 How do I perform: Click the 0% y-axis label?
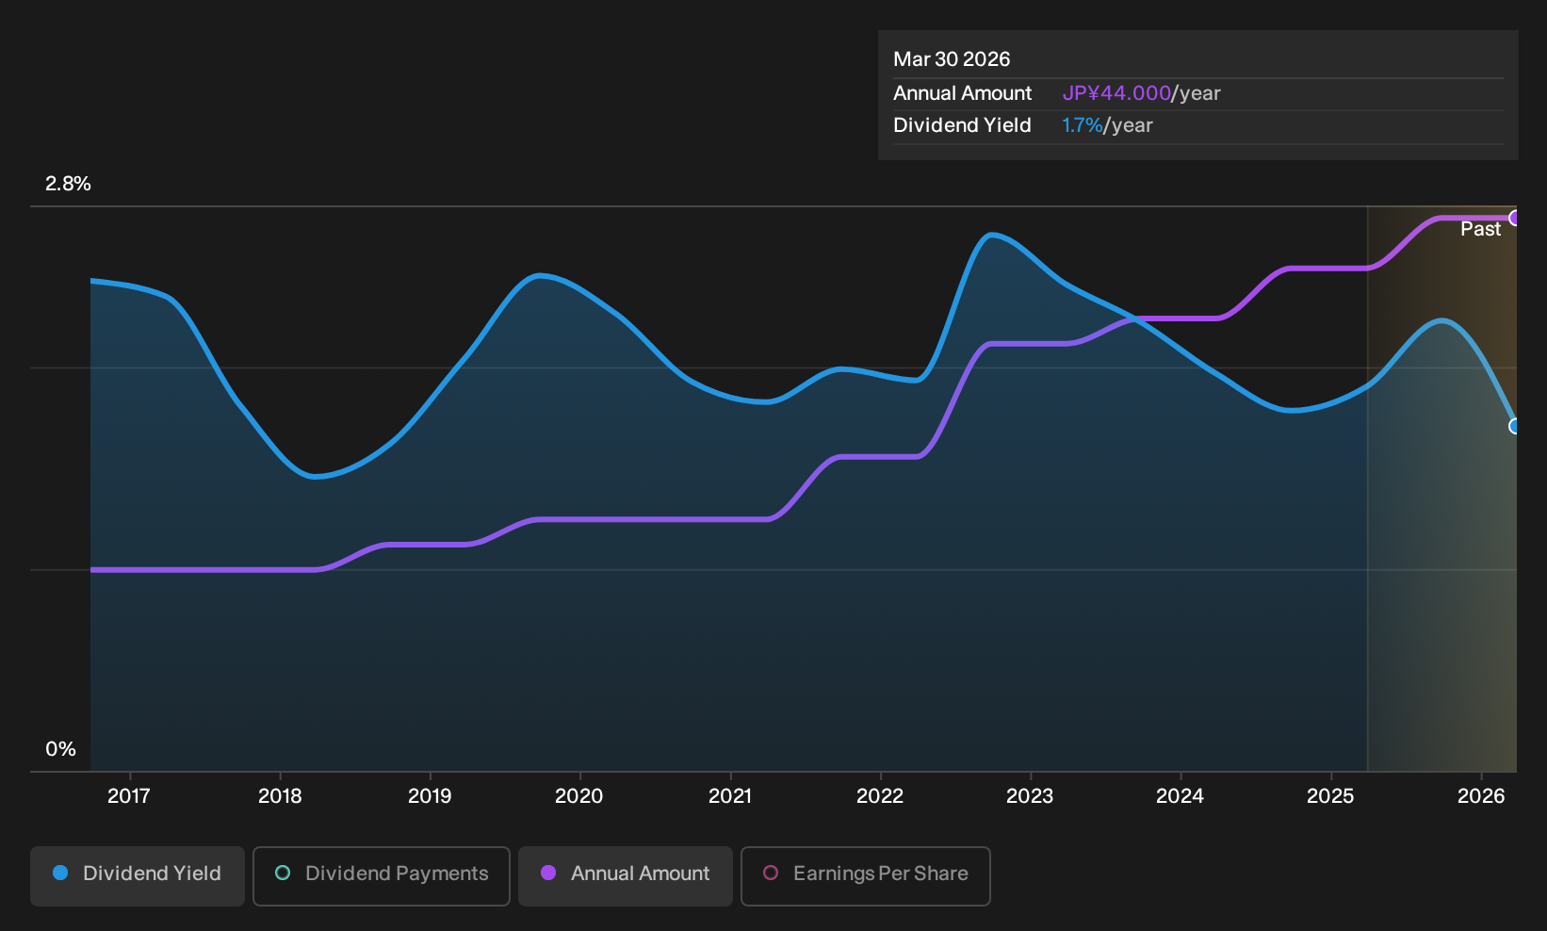(61, 749)
